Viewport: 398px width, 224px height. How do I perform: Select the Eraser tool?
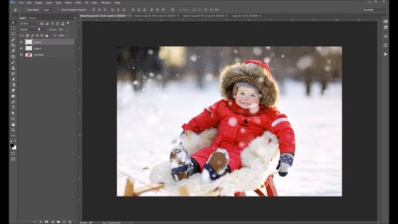[13, 79]
